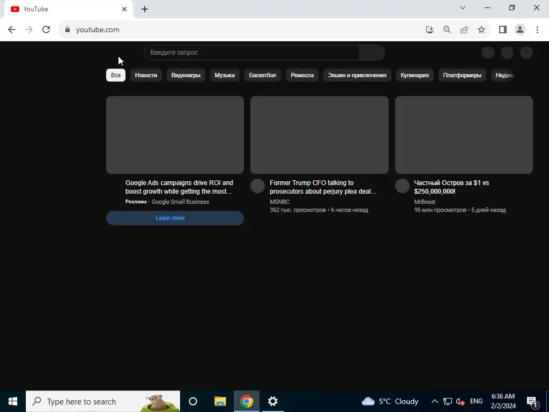Open the MrBeast video thumbnail
This screenshot has height=412, width=549.
tap(464, 135)
